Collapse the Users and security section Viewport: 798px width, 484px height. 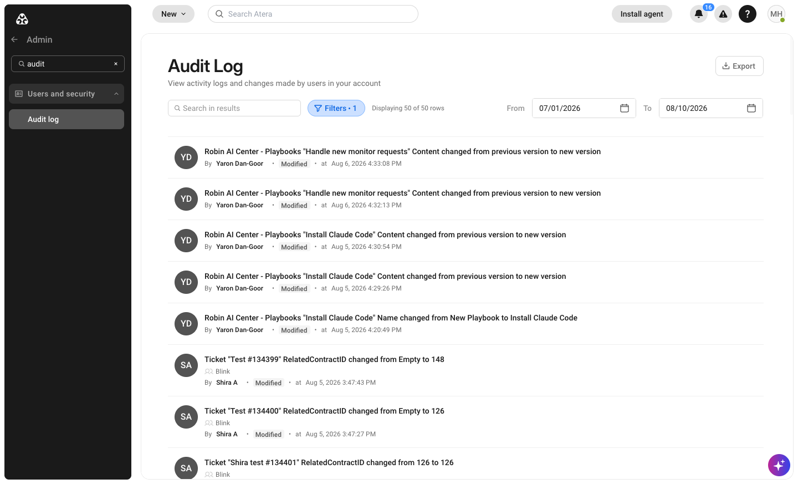(x=66, y=94)
